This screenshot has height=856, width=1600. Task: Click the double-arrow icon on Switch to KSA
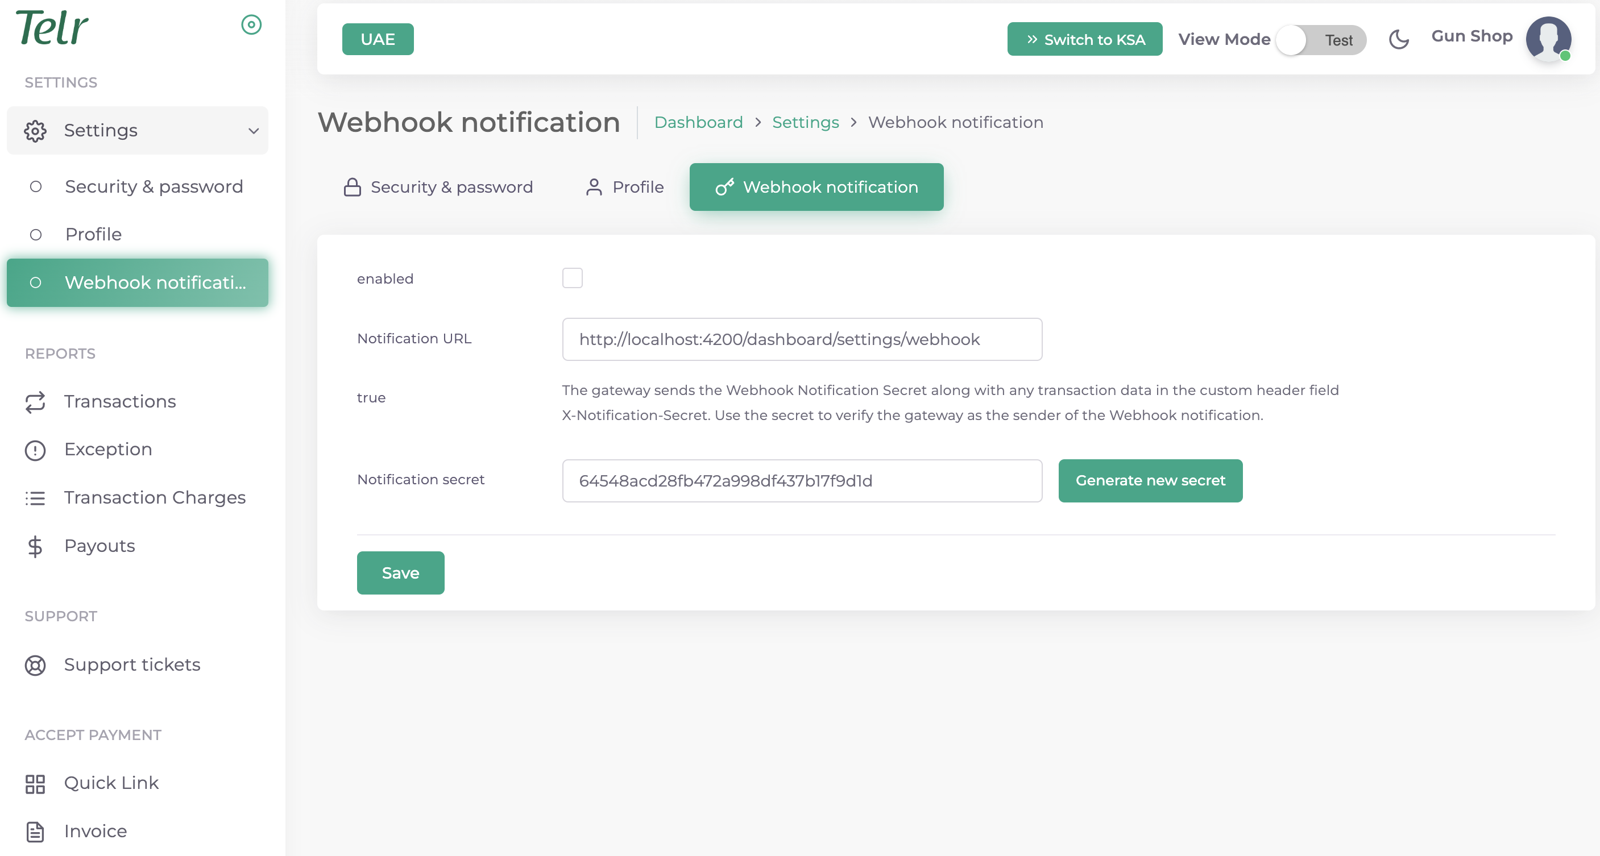click(1031, 40)
